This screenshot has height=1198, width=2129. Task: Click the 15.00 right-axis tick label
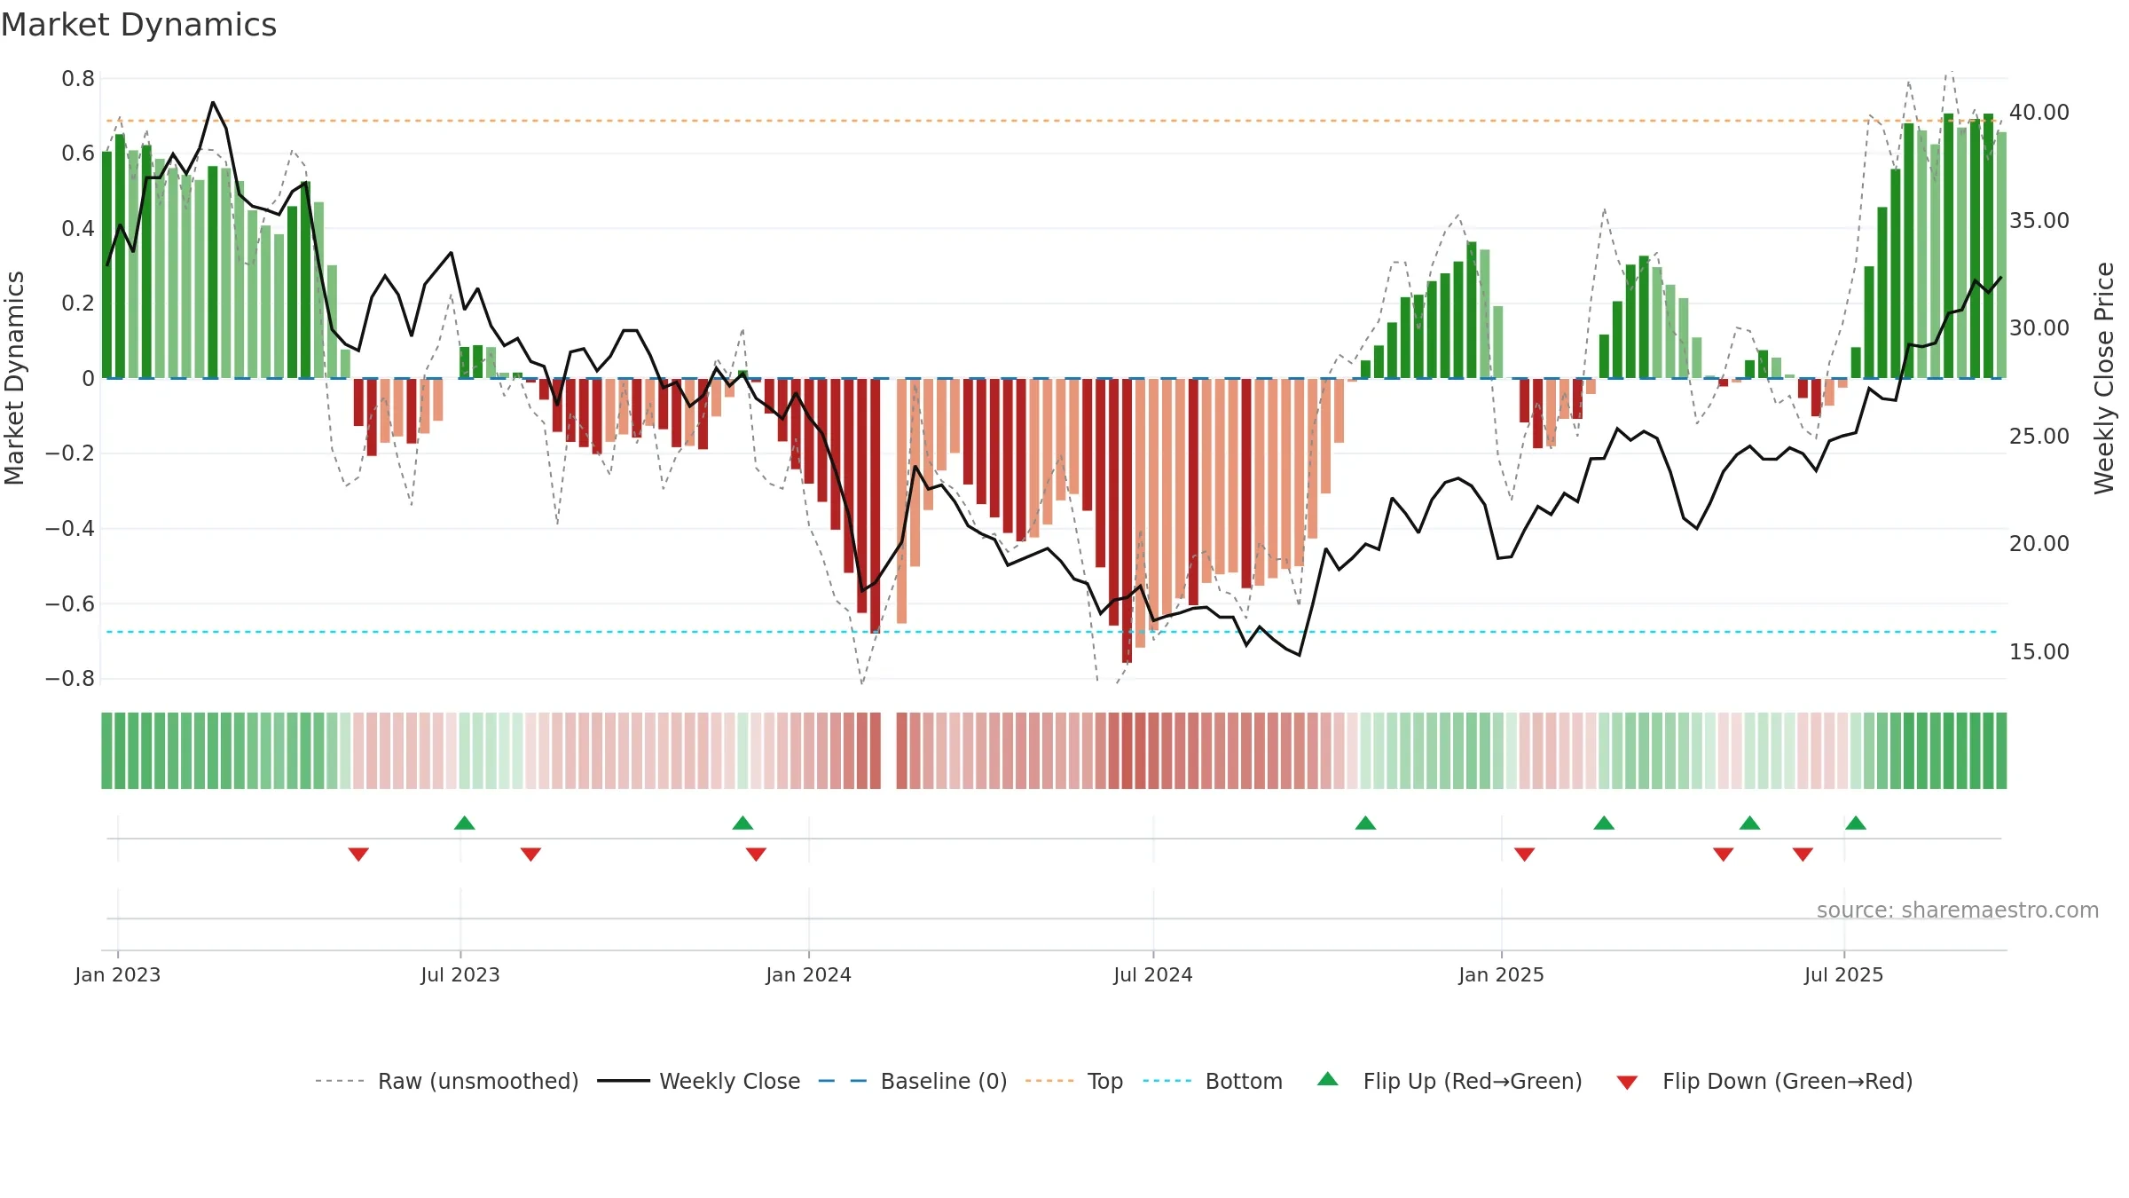pos(2039,652)
